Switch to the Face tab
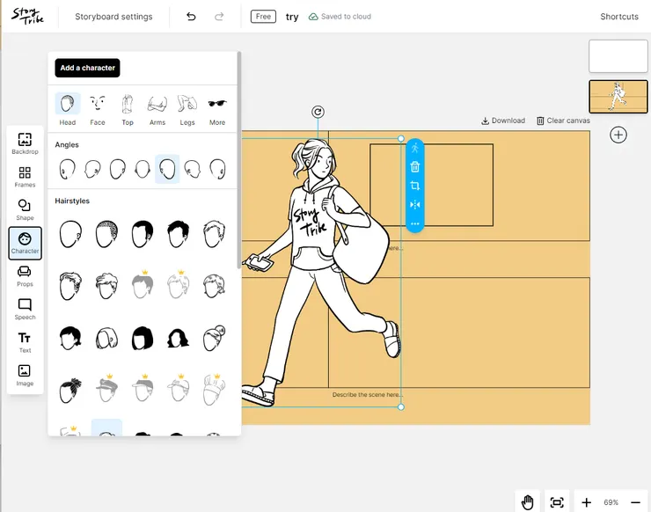Screen dimensions: 651x512 point(98,110)
